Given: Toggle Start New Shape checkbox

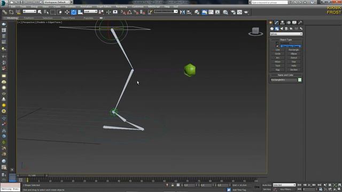Looking at the screenshot, I should (277, 46).
